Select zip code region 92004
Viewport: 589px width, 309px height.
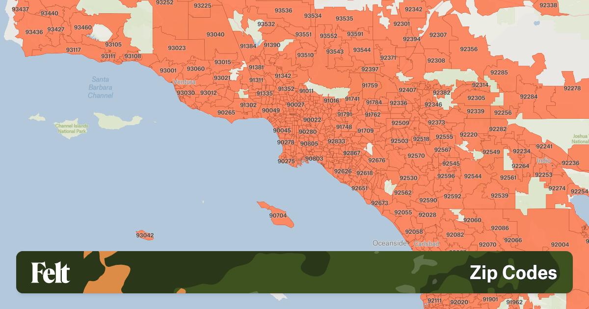[560, 244]
